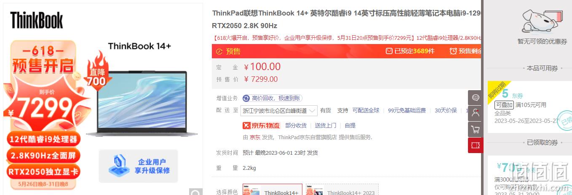
Task: Click the 已预定 calendar check icon
Action: coord(389,51)
